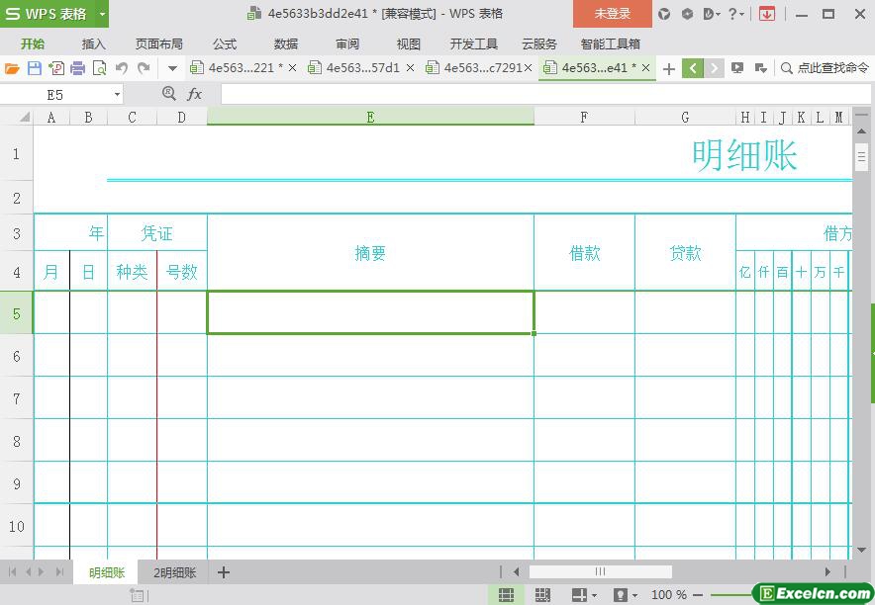Click the fx insert function icon
This screenshot has width=875, height=605.
pyautogui.click(x=195, y=94)
